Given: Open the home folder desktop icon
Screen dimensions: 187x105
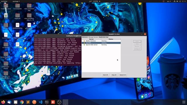Looking at the screenshot, I should click(6, 6).
